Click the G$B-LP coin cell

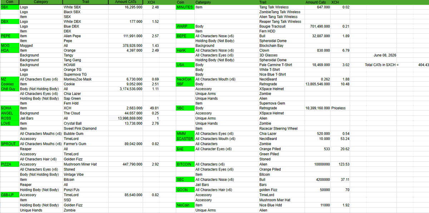10,195
